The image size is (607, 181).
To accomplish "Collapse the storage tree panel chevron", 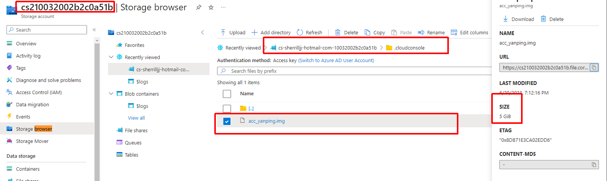I will point(202,33).
